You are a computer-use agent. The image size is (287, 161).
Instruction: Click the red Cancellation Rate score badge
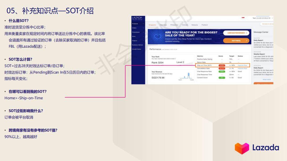pyautogui.click(x=222, y=68)
